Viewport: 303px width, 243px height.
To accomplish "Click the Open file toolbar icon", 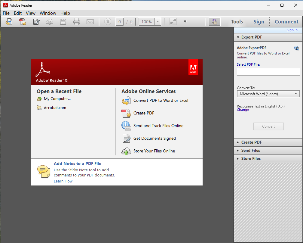I will (x=9, y=22).
